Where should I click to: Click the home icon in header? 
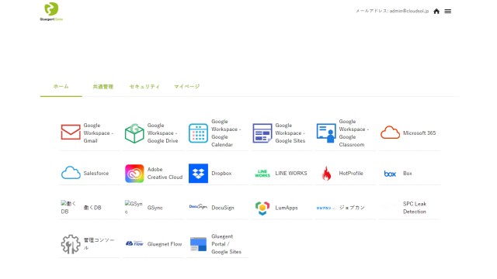click(x=436, y=12)
